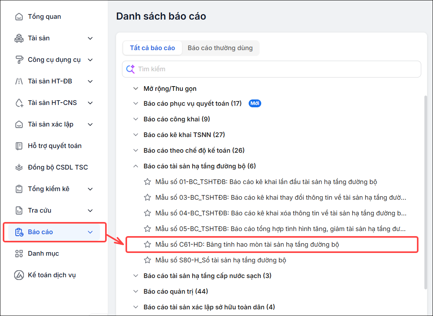The height and width of the screenshot is (316, 433).
Task: Click Báo cáo quản trị (44) group label
Action: point(176,291)
